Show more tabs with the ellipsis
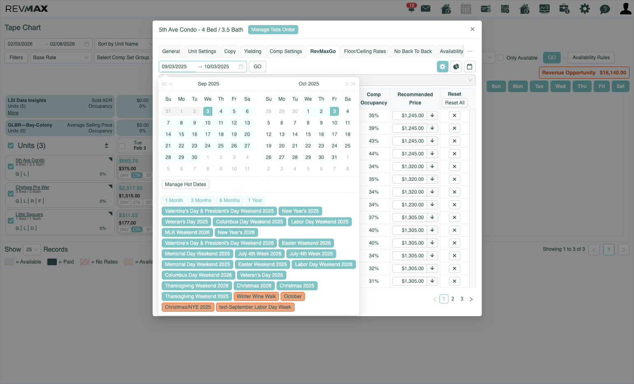The height and width of the screenshot is (384, 634). (x=470, y=51)
